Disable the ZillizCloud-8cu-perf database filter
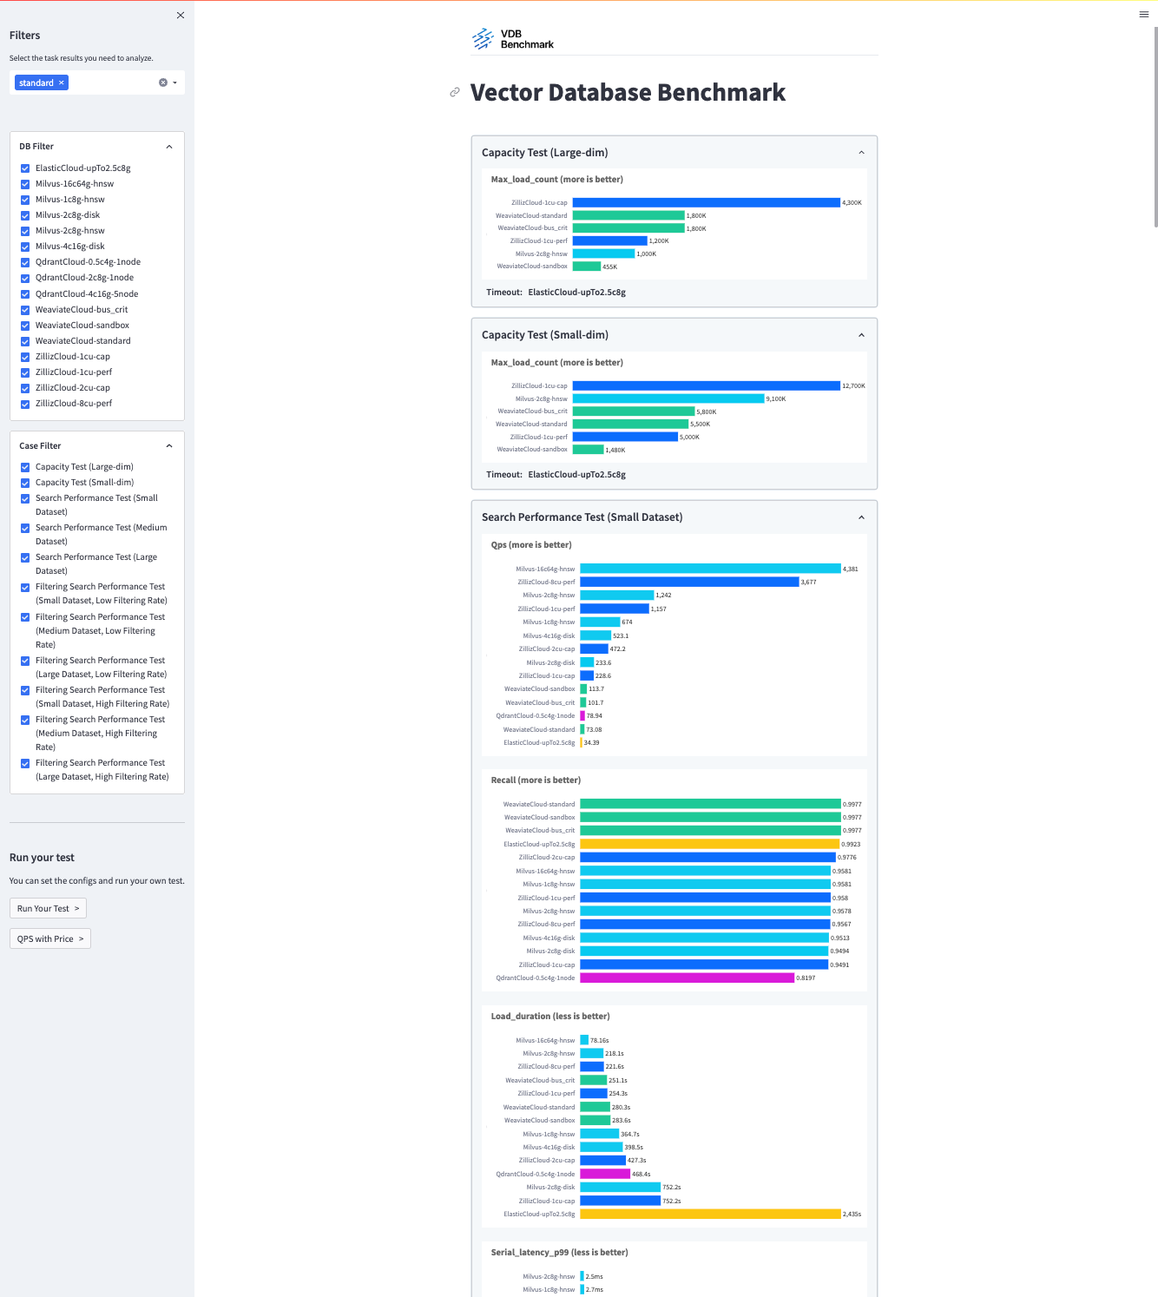The height and width of the screenshot is (1297, 1158). point(25,404)
